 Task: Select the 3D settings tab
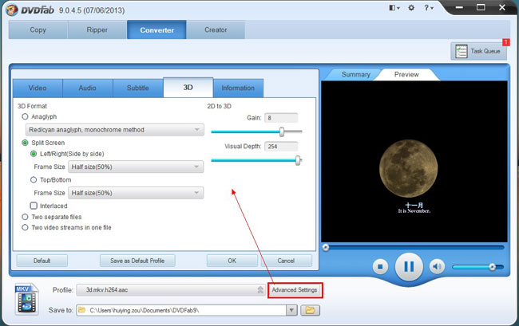tap(188, 87)
